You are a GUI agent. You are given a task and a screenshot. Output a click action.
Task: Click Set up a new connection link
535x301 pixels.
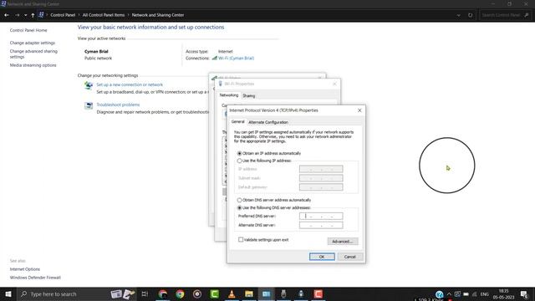[x=130, y=84]
